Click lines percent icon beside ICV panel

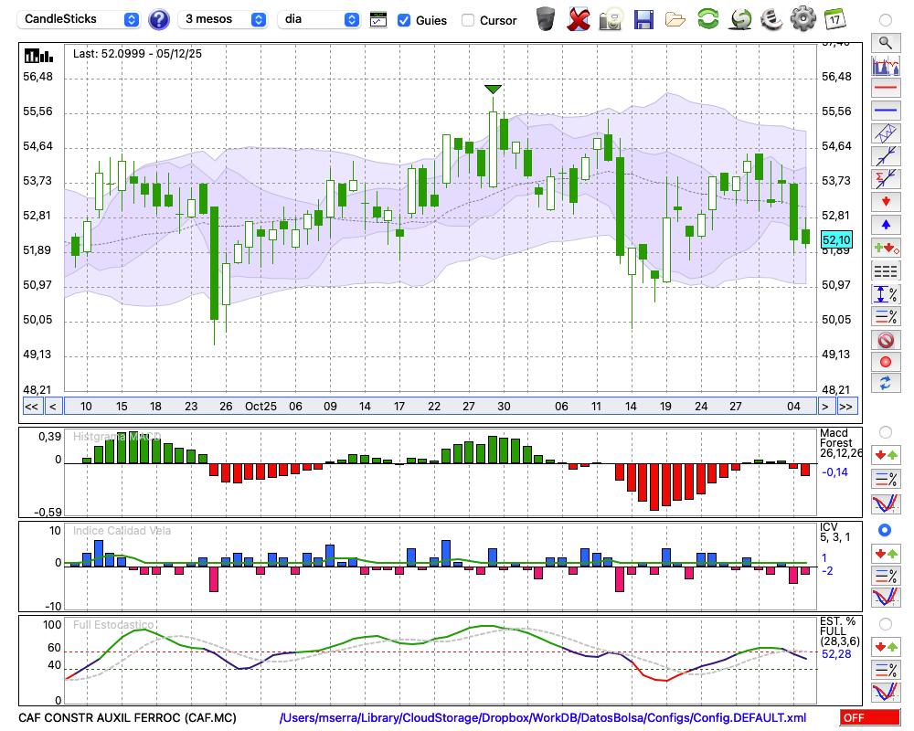coord(886,577)
